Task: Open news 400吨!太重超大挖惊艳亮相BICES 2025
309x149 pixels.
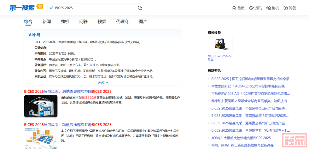Action: pos(241,138)
